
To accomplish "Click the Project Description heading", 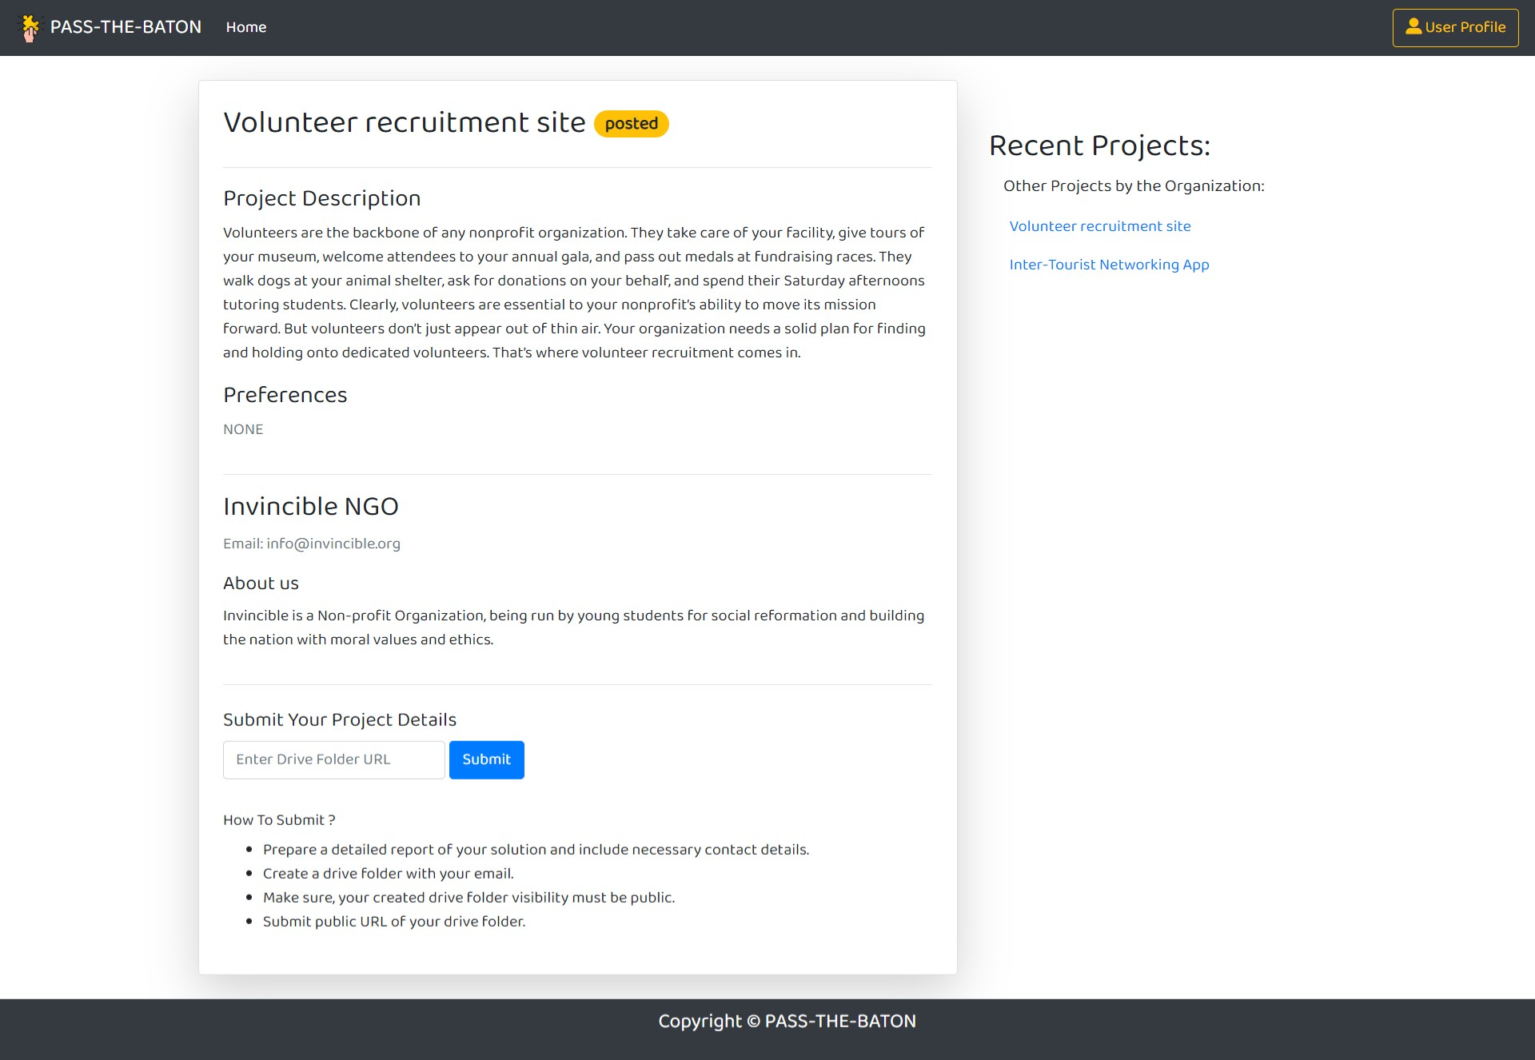I will tap(321, 198).
